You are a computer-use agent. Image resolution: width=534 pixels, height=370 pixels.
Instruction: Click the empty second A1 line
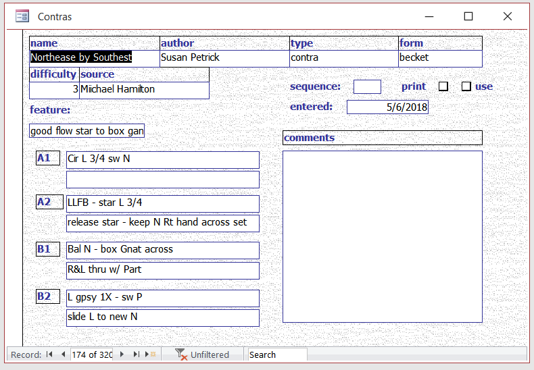[162, 180]
